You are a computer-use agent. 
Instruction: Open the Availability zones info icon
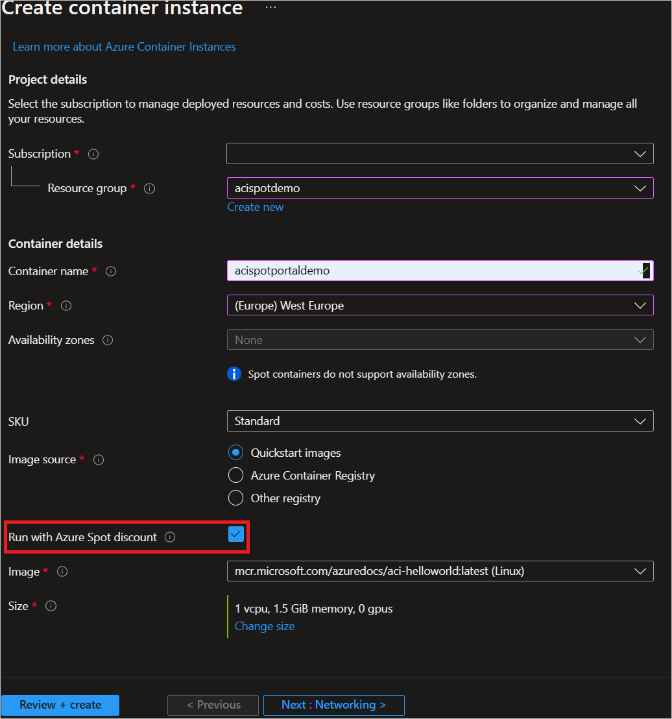[108, 339]
